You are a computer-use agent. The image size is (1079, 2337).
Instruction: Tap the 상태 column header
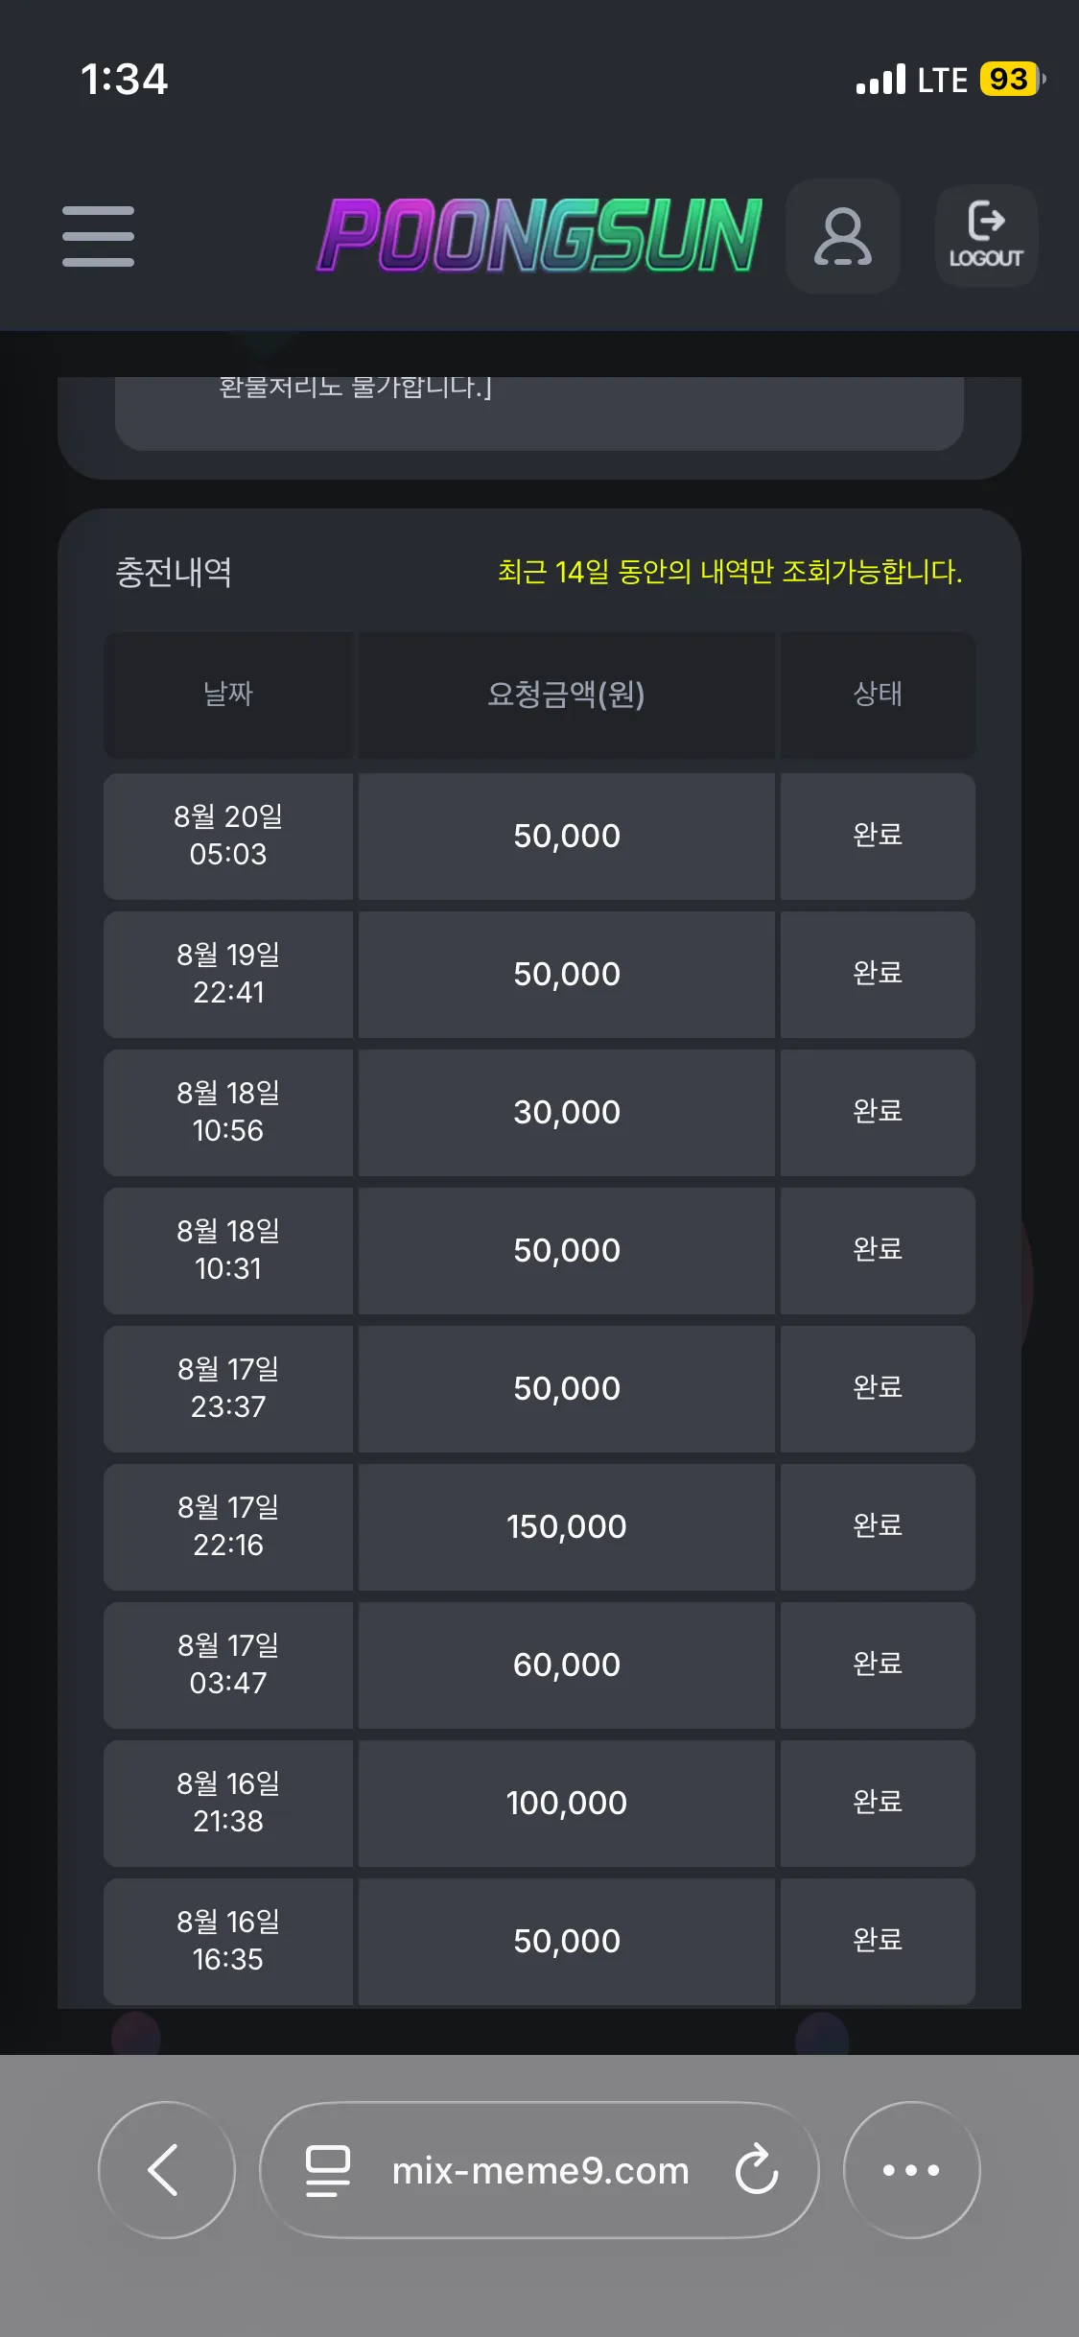click(x=878, y=695)
